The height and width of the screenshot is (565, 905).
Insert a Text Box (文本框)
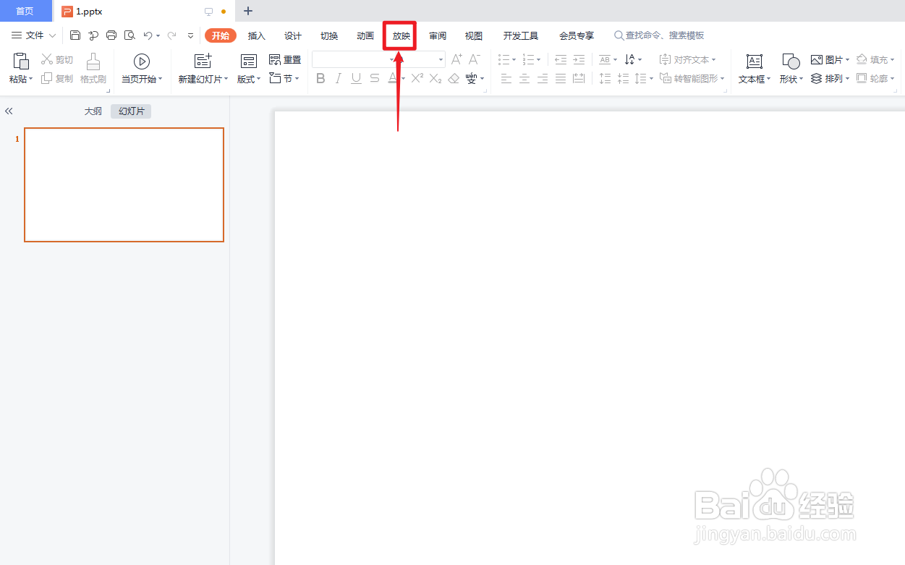click(x=755, y=68)
